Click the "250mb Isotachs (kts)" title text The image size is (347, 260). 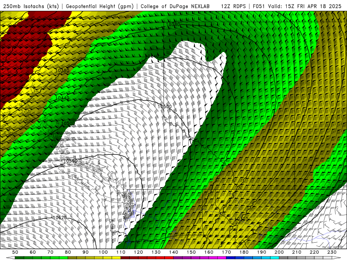[x=31, y=6]
